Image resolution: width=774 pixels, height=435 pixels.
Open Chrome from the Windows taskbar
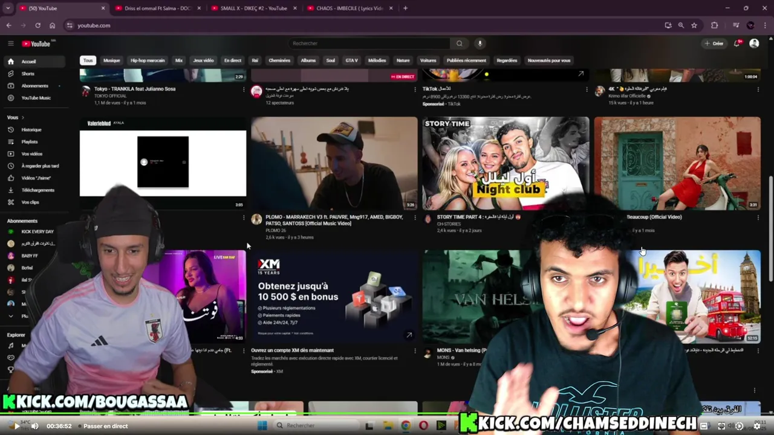405,425
